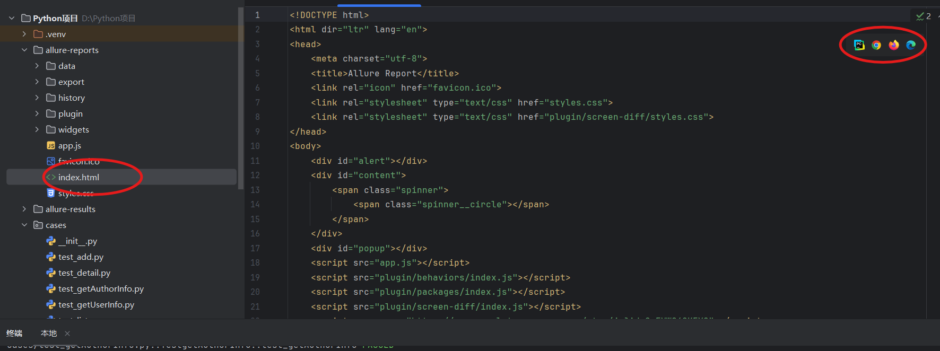Click the "alert" id value

[x=372, y=161]
